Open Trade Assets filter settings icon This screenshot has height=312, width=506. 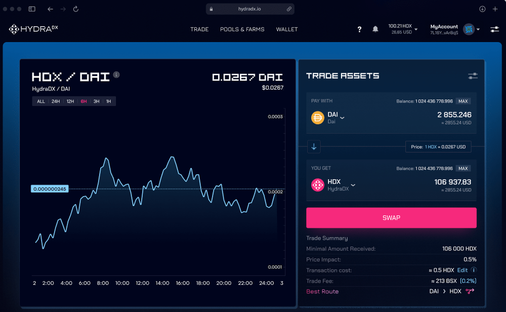tap(473, 76)
